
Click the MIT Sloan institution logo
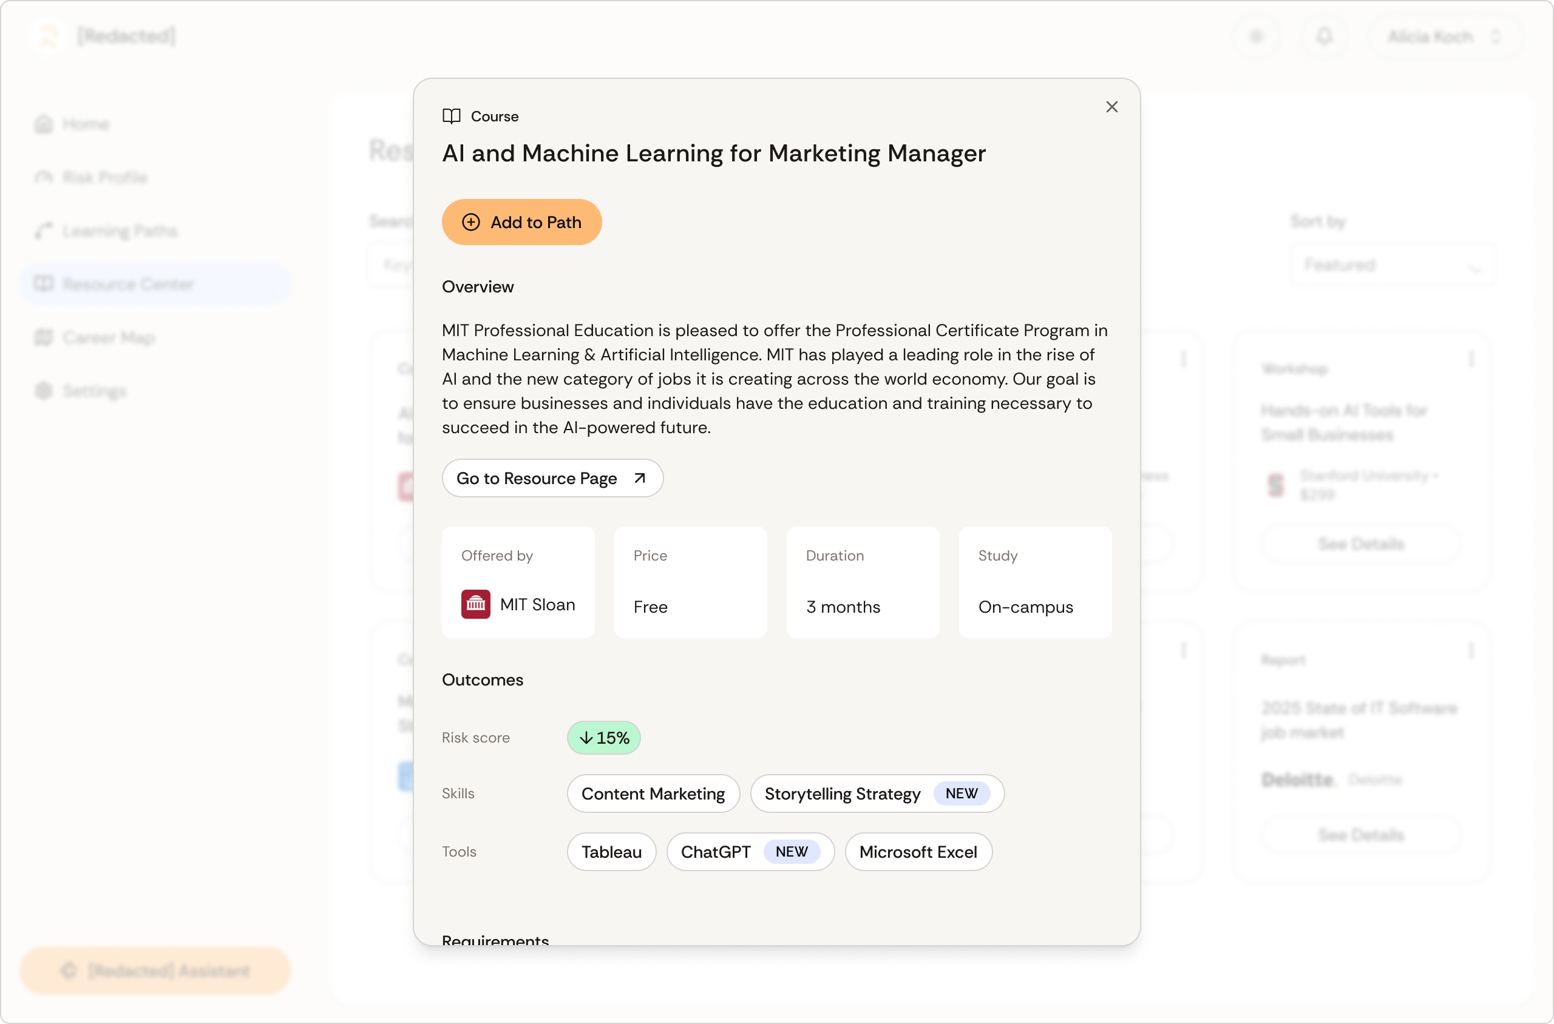coord(475,604)
